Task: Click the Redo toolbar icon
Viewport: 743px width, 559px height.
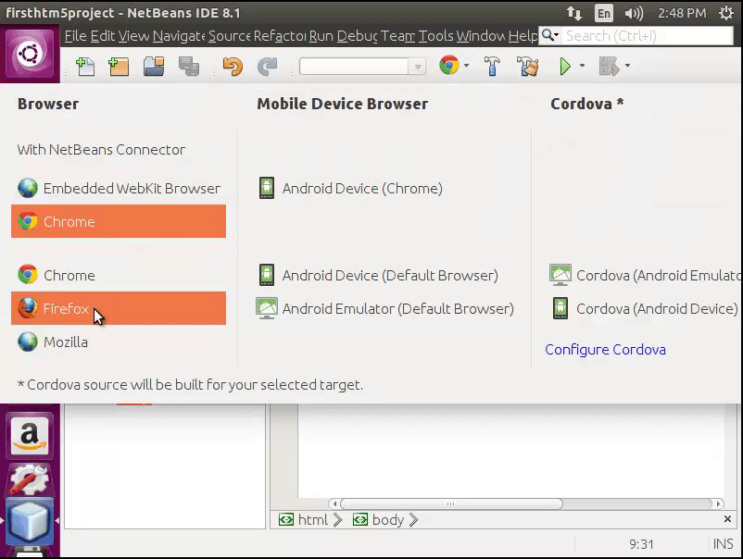Action: (x=267, y=67)
